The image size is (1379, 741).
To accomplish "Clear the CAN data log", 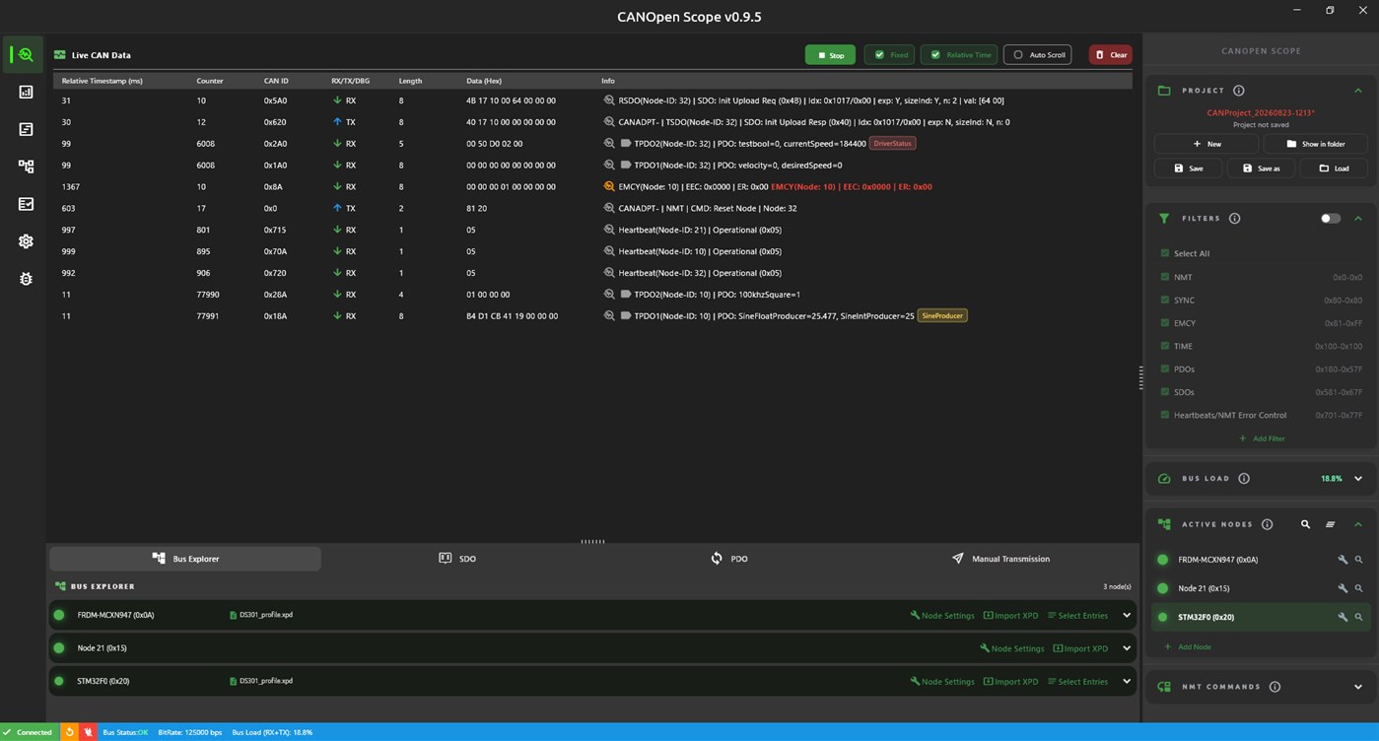I will [x=1111, y=55].
